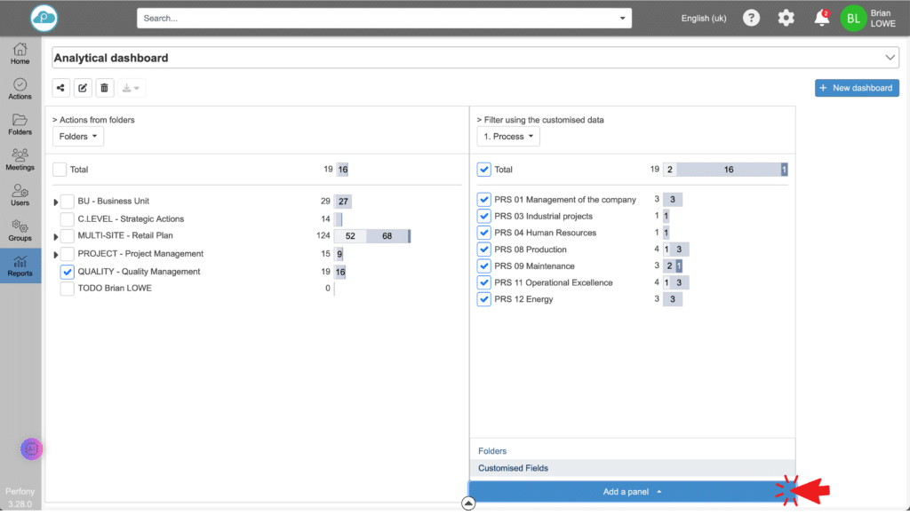
Task: Open settings gear in top bar
Action: (786, 18)
